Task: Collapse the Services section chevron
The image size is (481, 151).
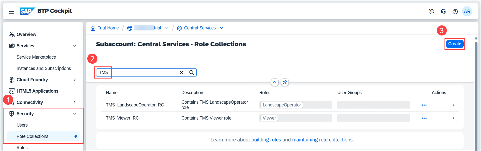Action: click(75, 46)
